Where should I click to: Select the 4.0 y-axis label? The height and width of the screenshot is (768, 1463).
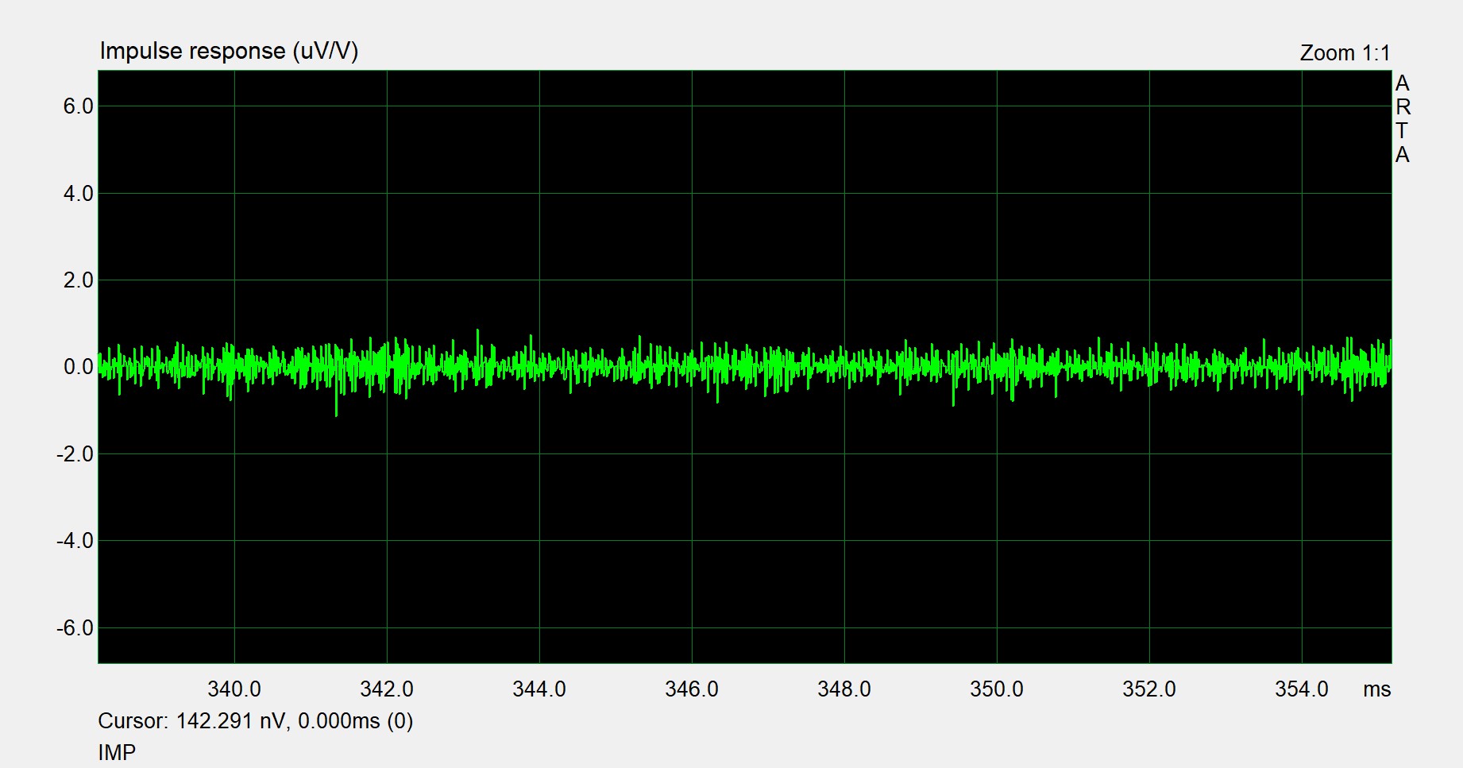(78, 194)
